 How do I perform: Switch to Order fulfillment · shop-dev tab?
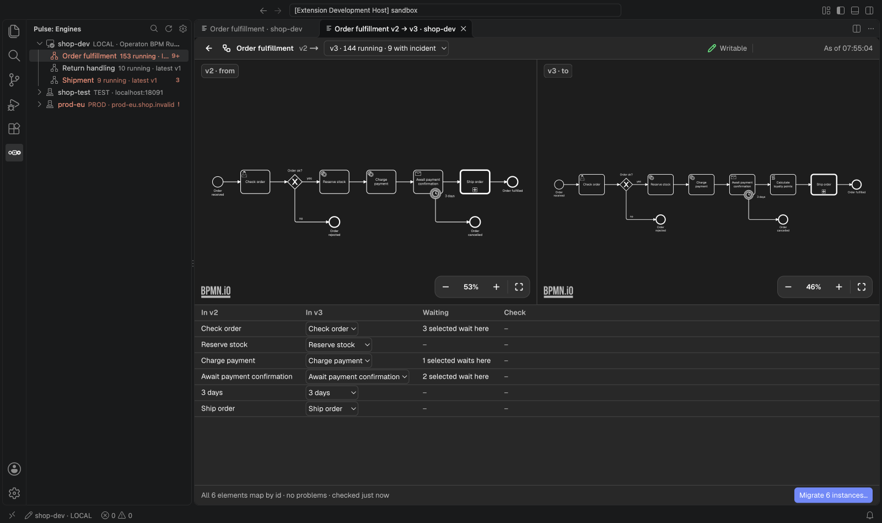pos(256,29)
